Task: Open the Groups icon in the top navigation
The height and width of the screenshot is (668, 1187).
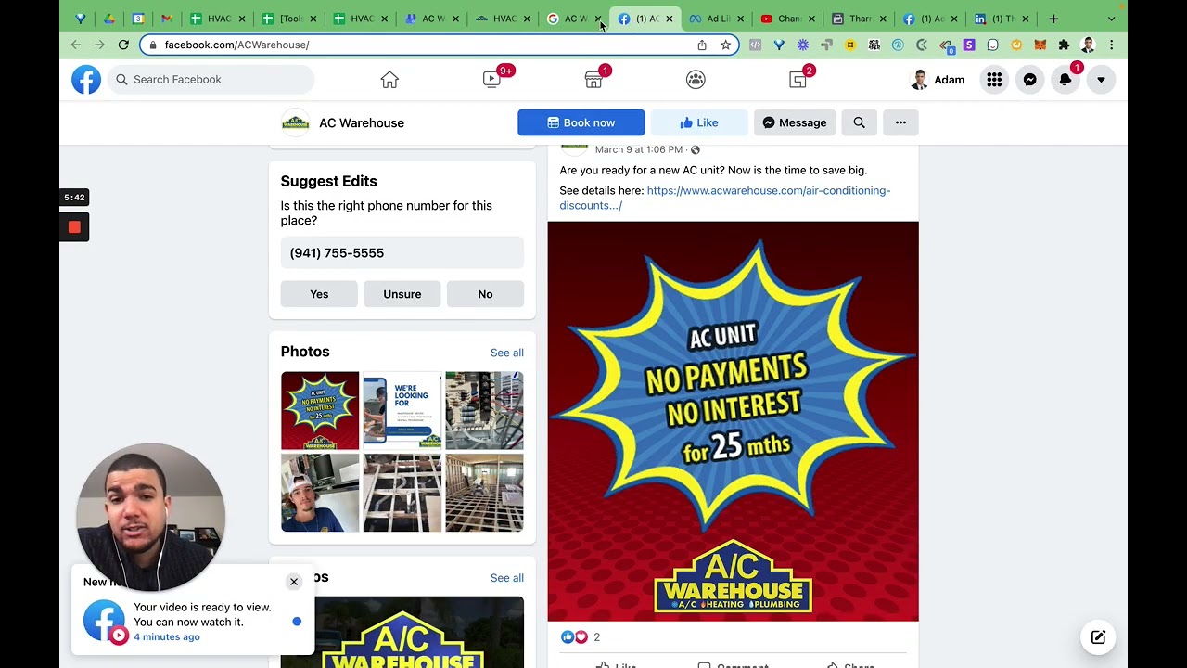Action: tap(696, 80)
